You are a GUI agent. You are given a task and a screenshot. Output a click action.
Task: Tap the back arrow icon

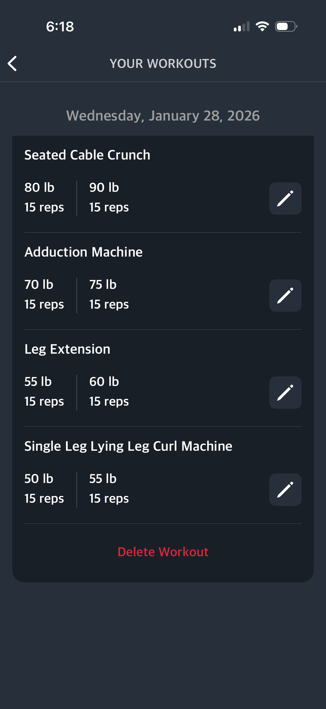click(12, 64)
